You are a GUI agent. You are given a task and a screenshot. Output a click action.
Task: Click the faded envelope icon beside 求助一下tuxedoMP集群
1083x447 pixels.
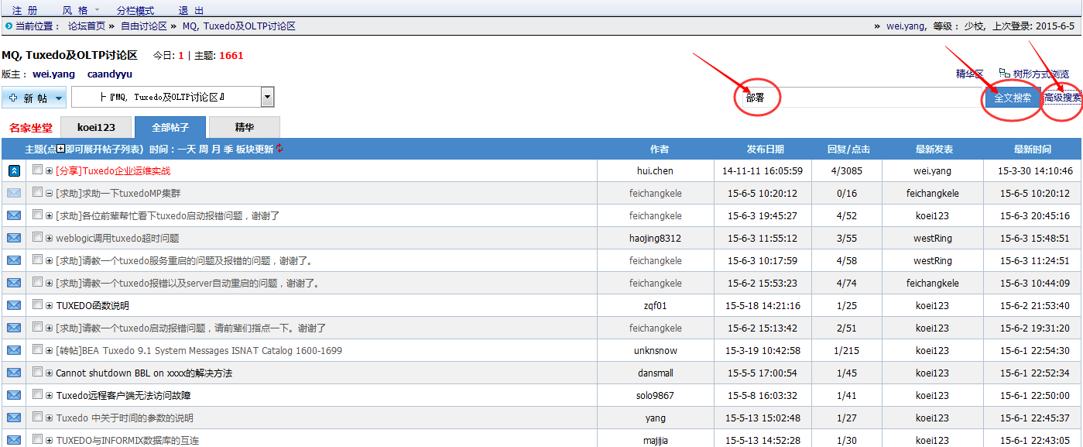14,193
